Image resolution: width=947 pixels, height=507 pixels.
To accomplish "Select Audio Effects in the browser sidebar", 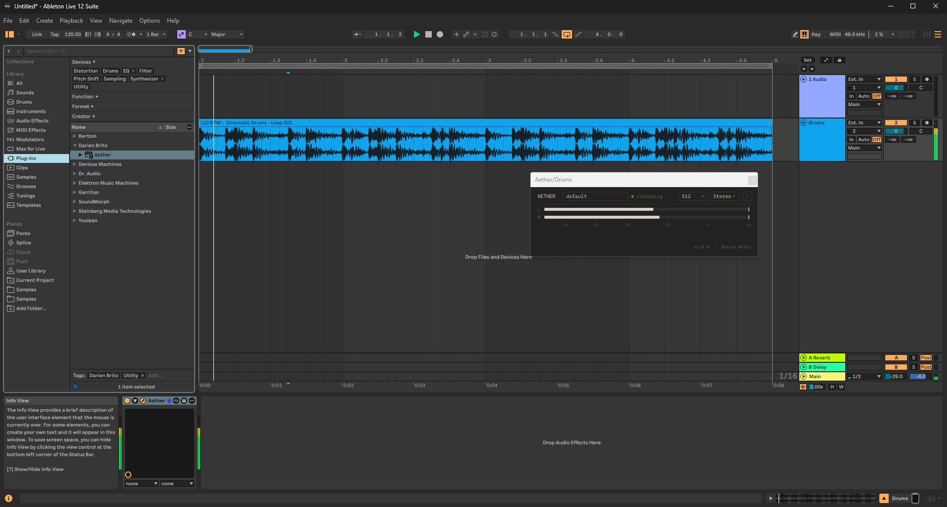I will [32, 121].
